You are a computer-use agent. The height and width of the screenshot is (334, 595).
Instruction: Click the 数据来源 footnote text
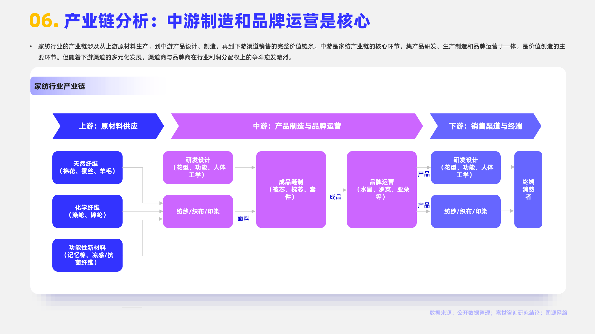pyautogui.click(x=498, y=313)
